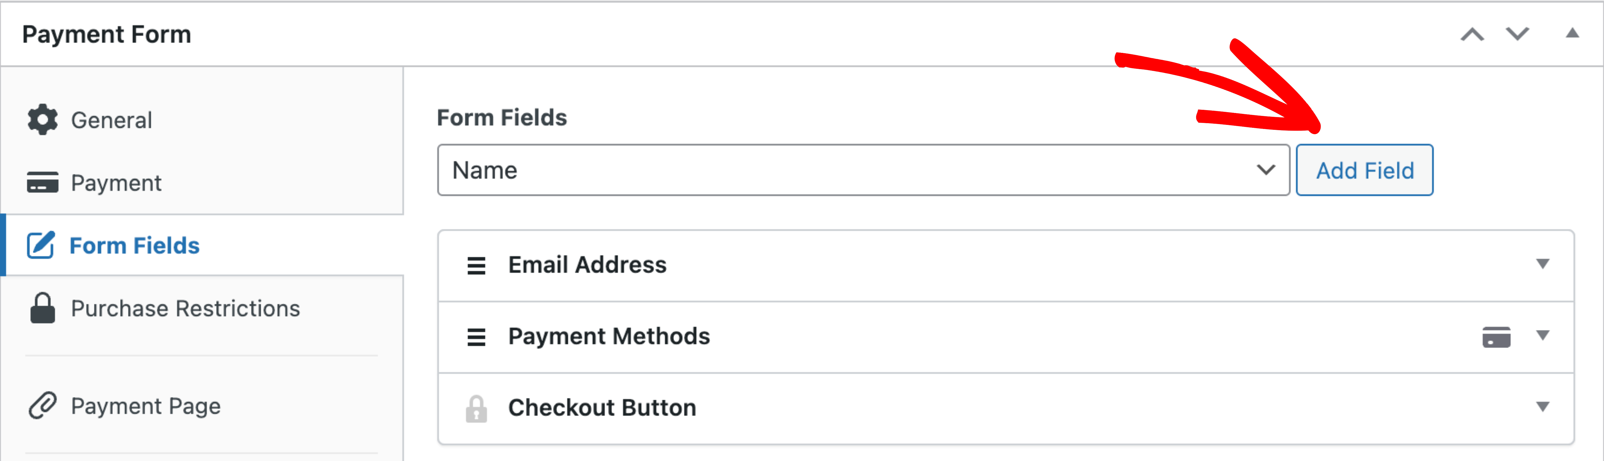Click the General gear icon
This screenshot has width=1604, height=461.
point(42,119)
